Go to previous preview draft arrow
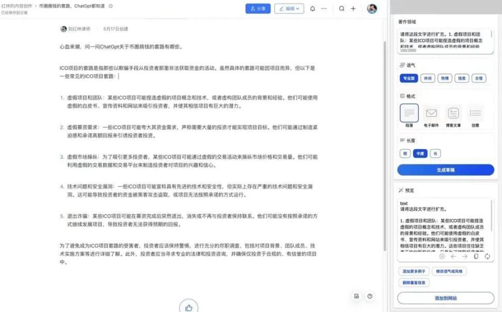This screenshot has height=312, width=502. [x=453, y=256]
